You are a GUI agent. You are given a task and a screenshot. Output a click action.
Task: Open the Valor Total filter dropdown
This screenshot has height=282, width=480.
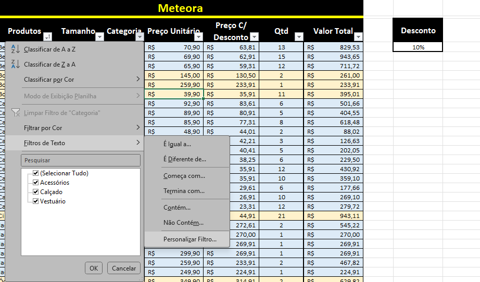coord(358,37)
